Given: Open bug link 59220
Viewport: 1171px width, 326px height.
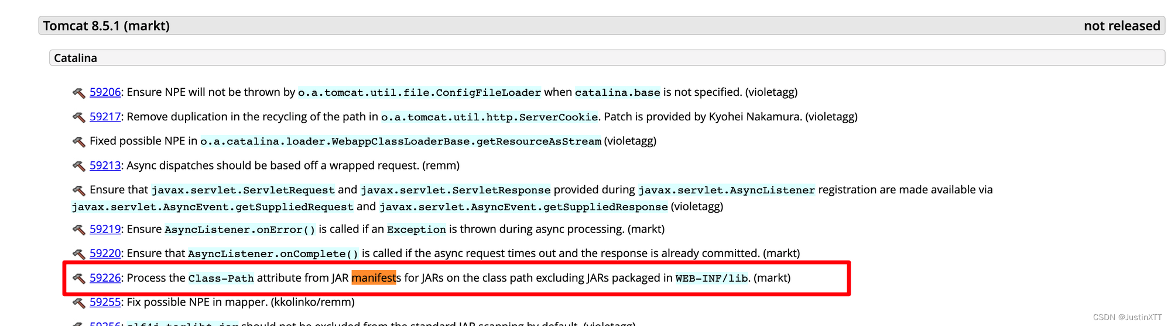Looking at the screenshot, I should [105, 254].
